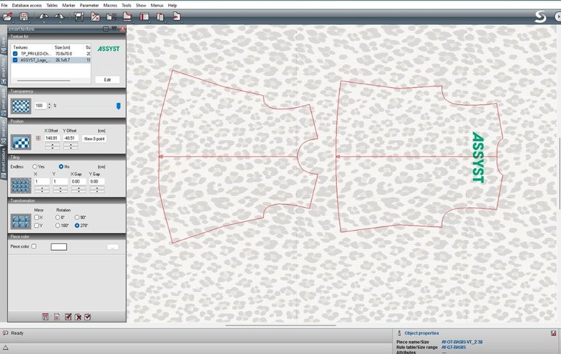Open the Marker menu
Image resolution: width=561 pixels, height=354 pixels.
point(69,5)
